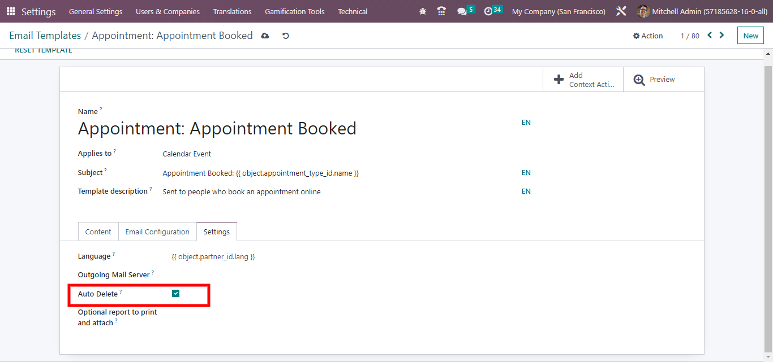Click the help question mark beside Auto Delete

(121, 292)
